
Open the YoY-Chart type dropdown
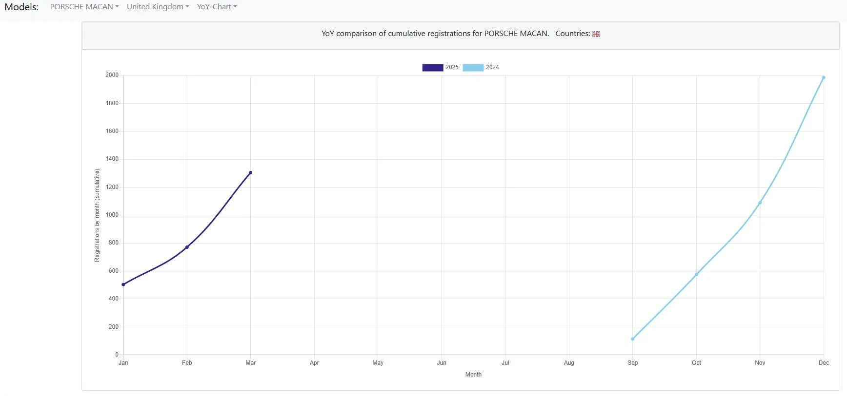click(217, 7)
